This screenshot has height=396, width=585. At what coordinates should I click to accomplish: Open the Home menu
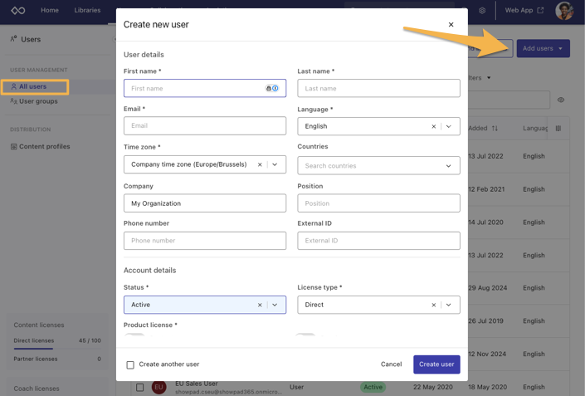tap(50, 10)
